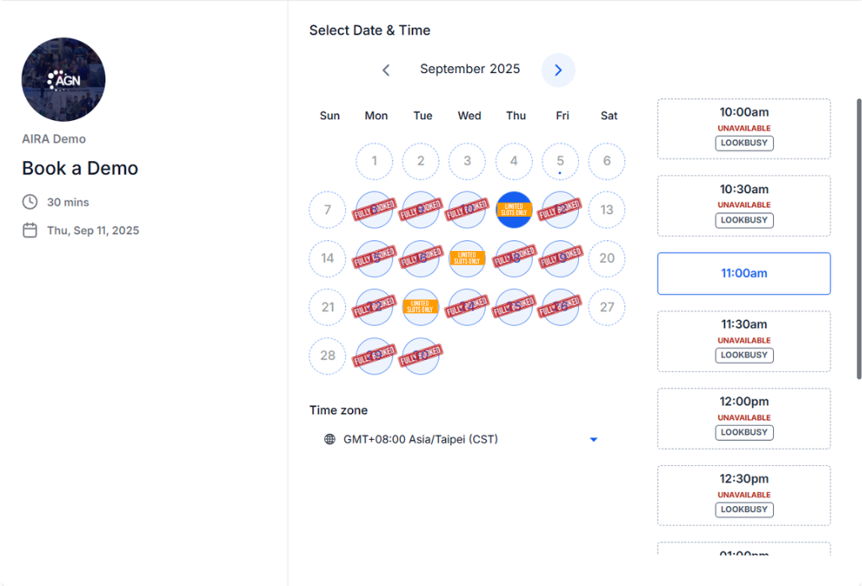Go to the next month arrow
The image size is (862, 586).
[558, 71]
